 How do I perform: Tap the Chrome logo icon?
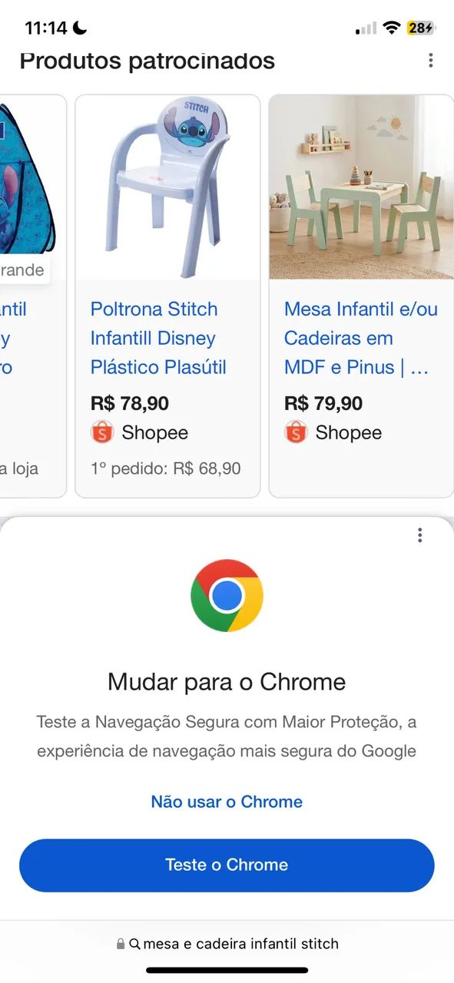pos(227,595)
